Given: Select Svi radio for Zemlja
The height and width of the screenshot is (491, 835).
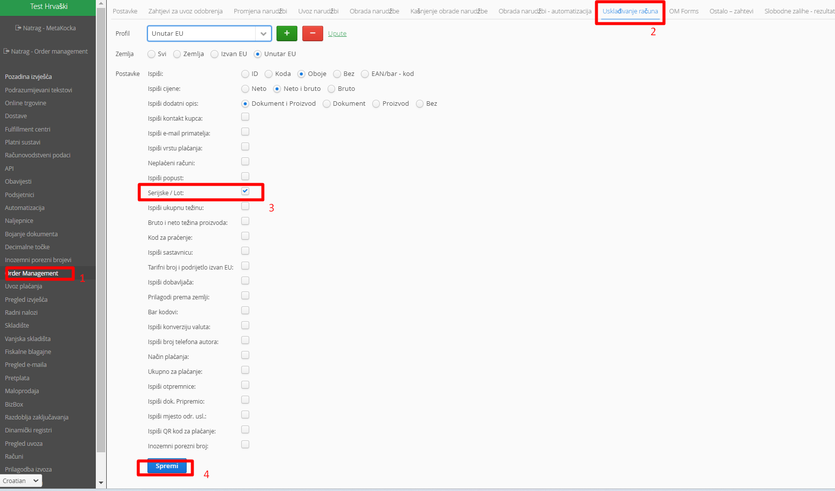Looking at the screenshot, I should point(151,54).
